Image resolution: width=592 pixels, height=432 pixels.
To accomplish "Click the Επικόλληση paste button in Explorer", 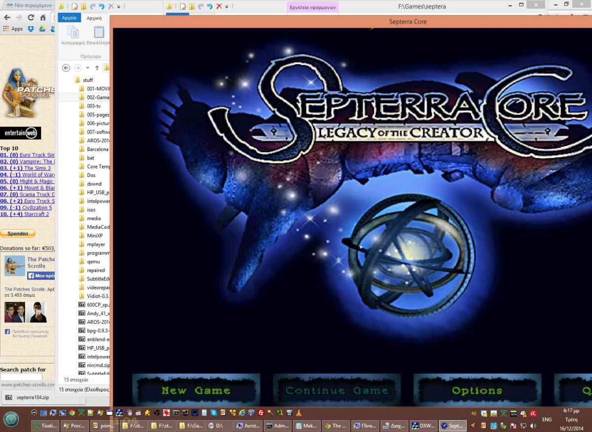I will coord(99,36).
